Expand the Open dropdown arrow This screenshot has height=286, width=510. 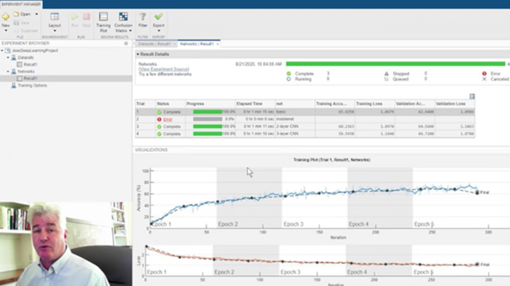pos(36,14)
